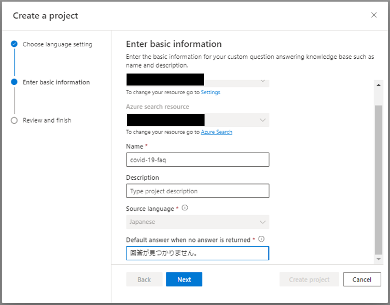Image resolution: width=390 pixels, height=305 pixels.
Task: Open the Azure Search link
Action: [x=217, y=132]
